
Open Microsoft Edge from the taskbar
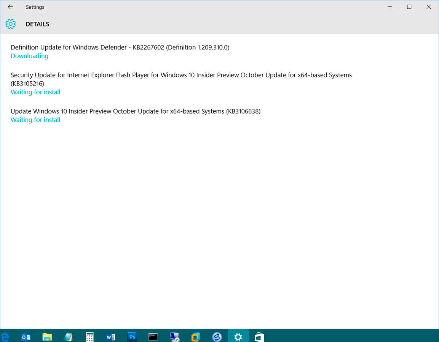[x=5, y=337]
